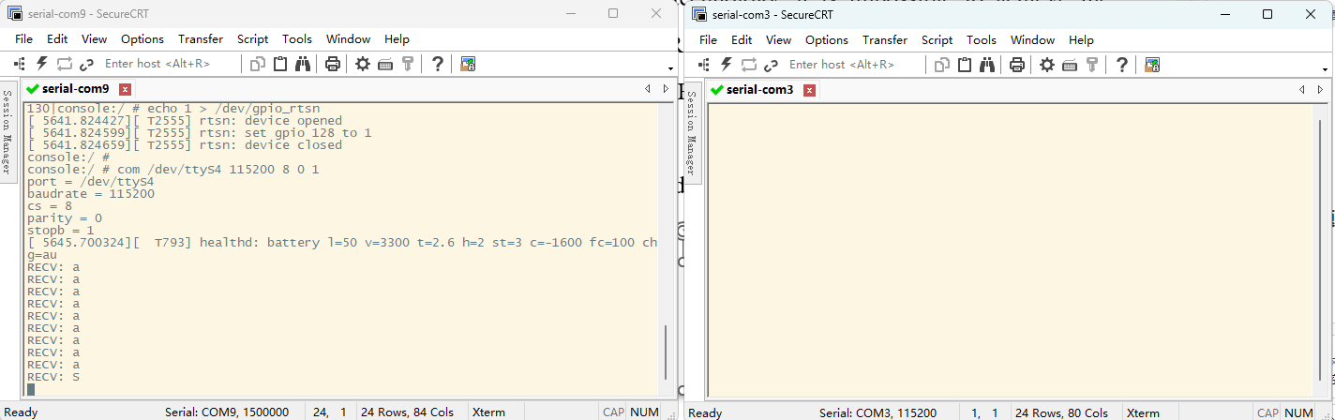Open Session Options gear in serial-com3 toolbar

click(x=1047, y=64)
